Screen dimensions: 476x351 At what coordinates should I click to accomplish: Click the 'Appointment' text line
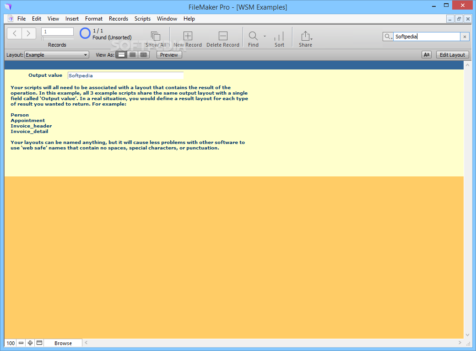click(27, 120)
